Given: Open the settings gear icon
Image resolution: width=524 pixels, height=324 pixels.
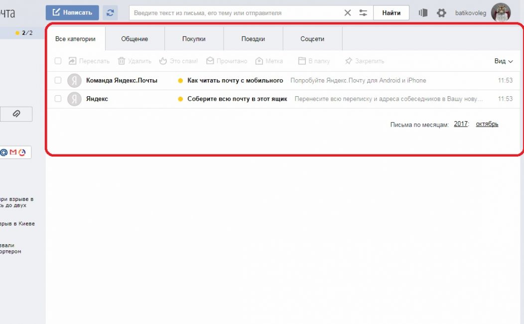Looking at the screenshot, I should click(x=441, y=12).
